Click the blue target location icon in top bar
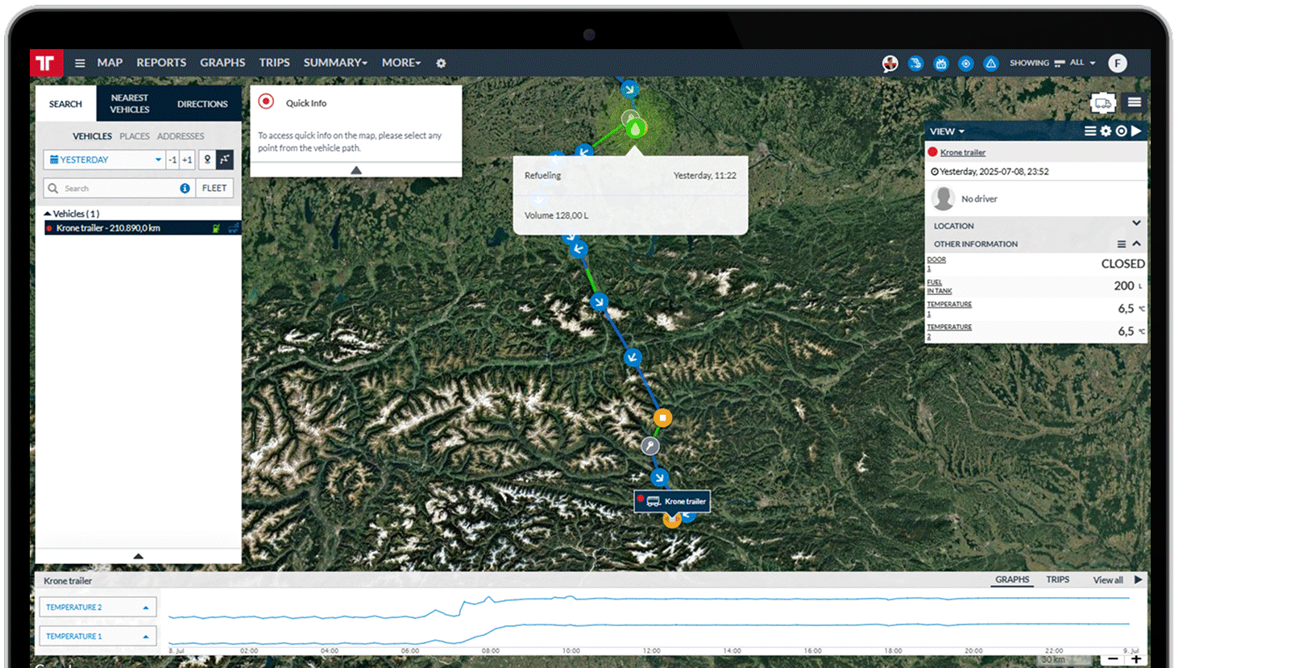 click(x=965, y=63)
